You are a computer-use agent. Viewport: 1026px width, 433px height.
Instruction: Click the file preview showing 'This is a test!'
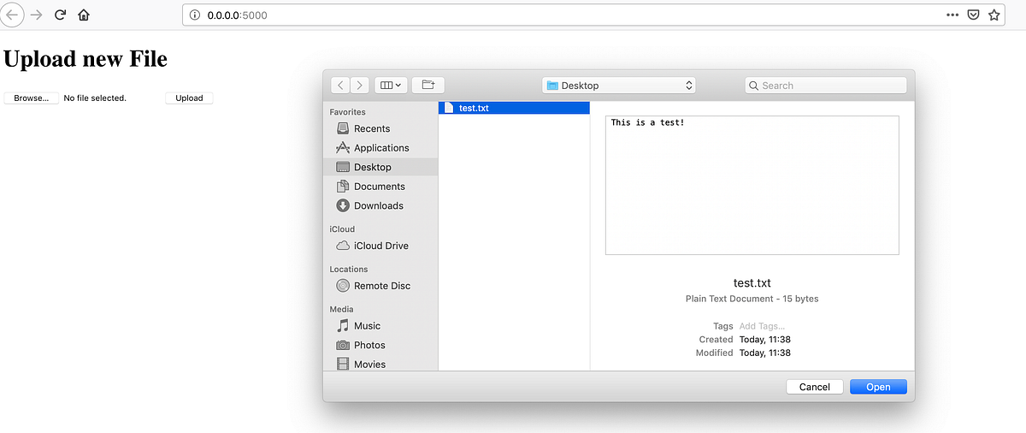coord(752,185)
